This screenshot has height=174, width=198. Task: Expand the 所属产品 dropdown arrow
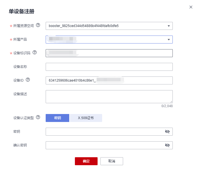click(x=169, y=40)
